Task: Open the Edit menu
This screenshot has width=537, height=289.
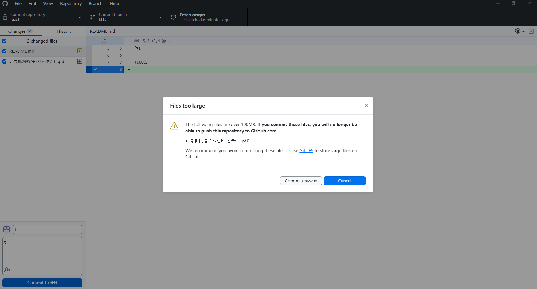Action: pos(32,3)
